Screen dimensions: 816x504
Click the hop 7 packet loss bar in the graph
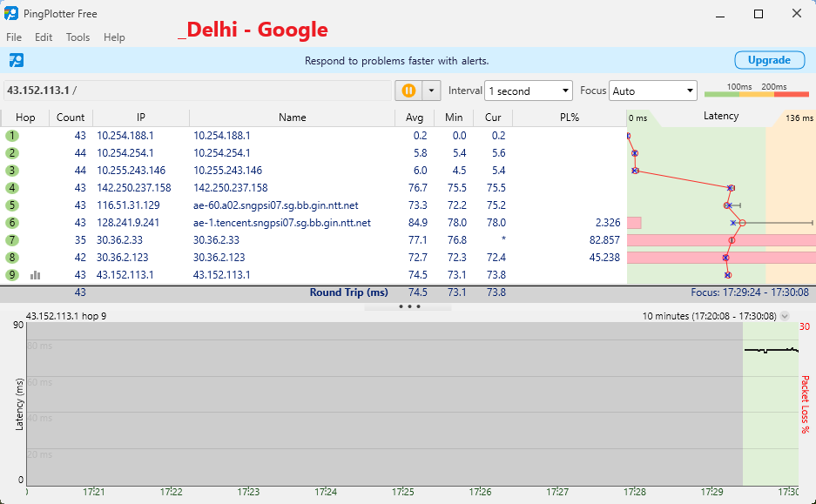(x=721, y=240)
